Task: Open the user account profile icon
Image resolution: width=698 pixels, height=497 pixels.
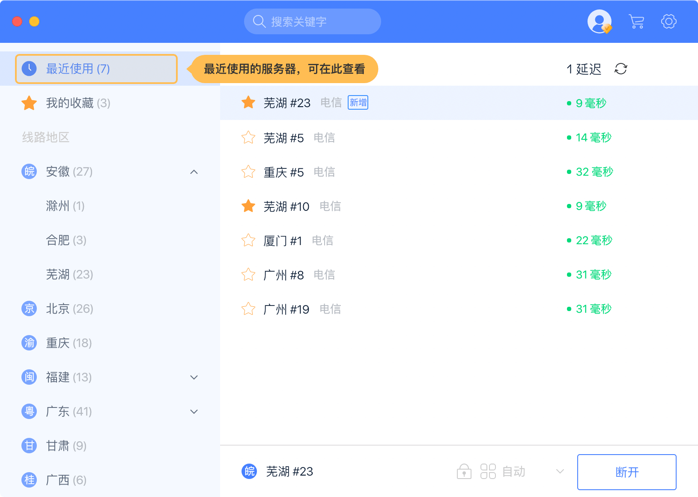Action: click(x=599, y=21)
